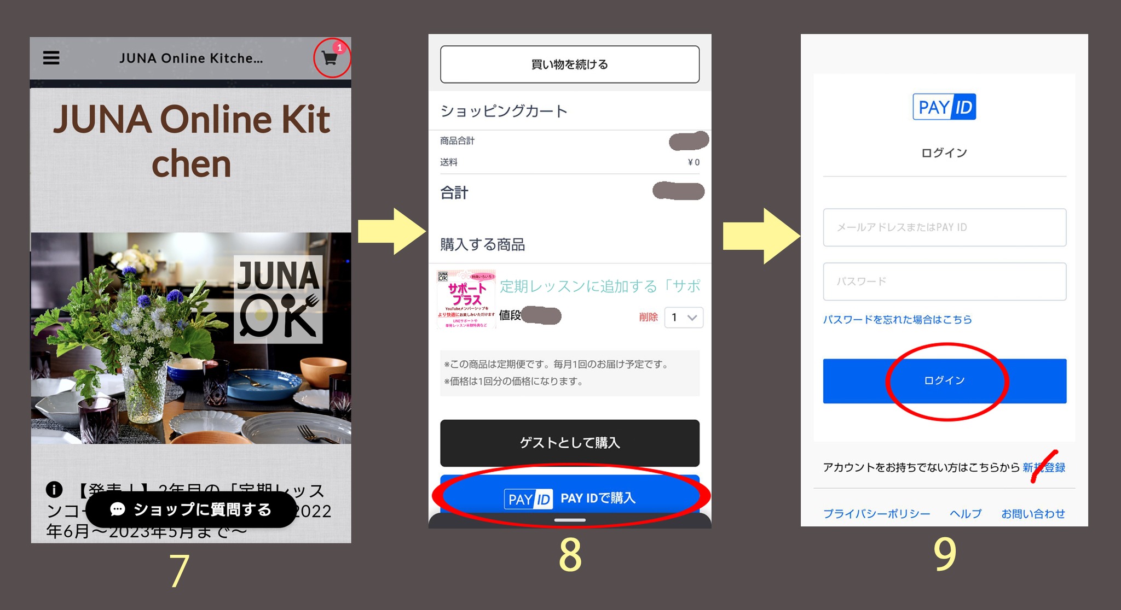Open the 定期レッスンに追加する product link
1121x610 pixels.
pos(600,286)
